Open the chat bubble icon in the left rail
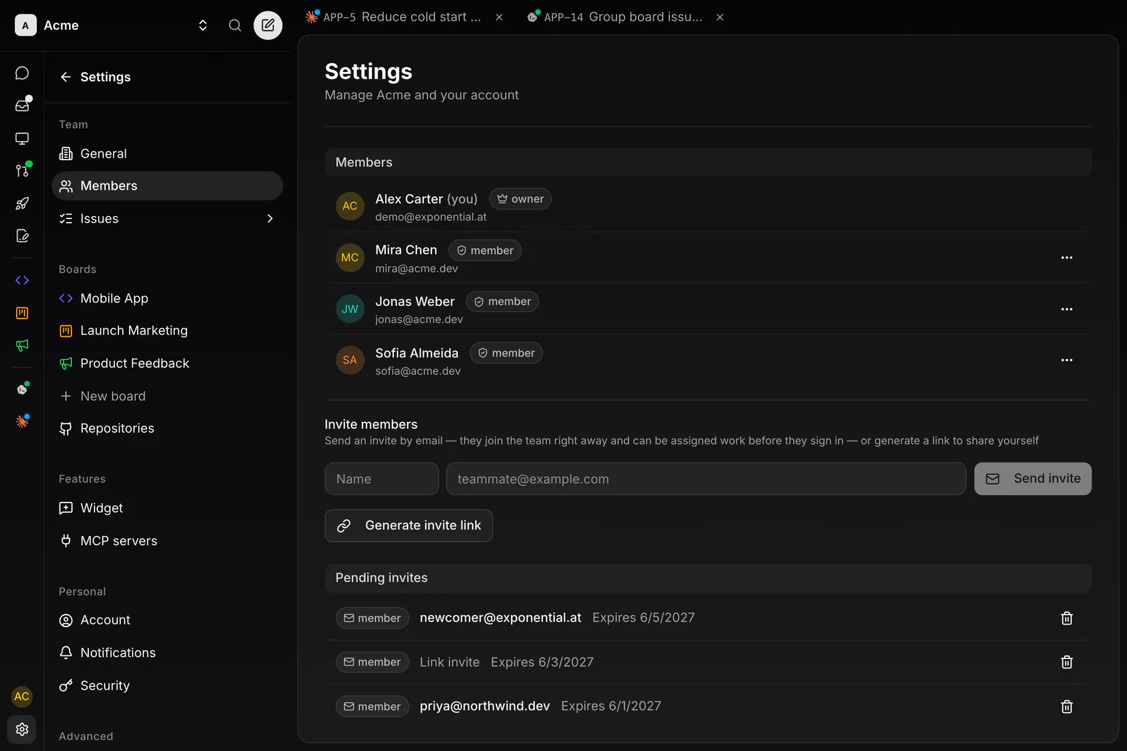The width and height of the screenshot is (1127, 751). (22, 73)
